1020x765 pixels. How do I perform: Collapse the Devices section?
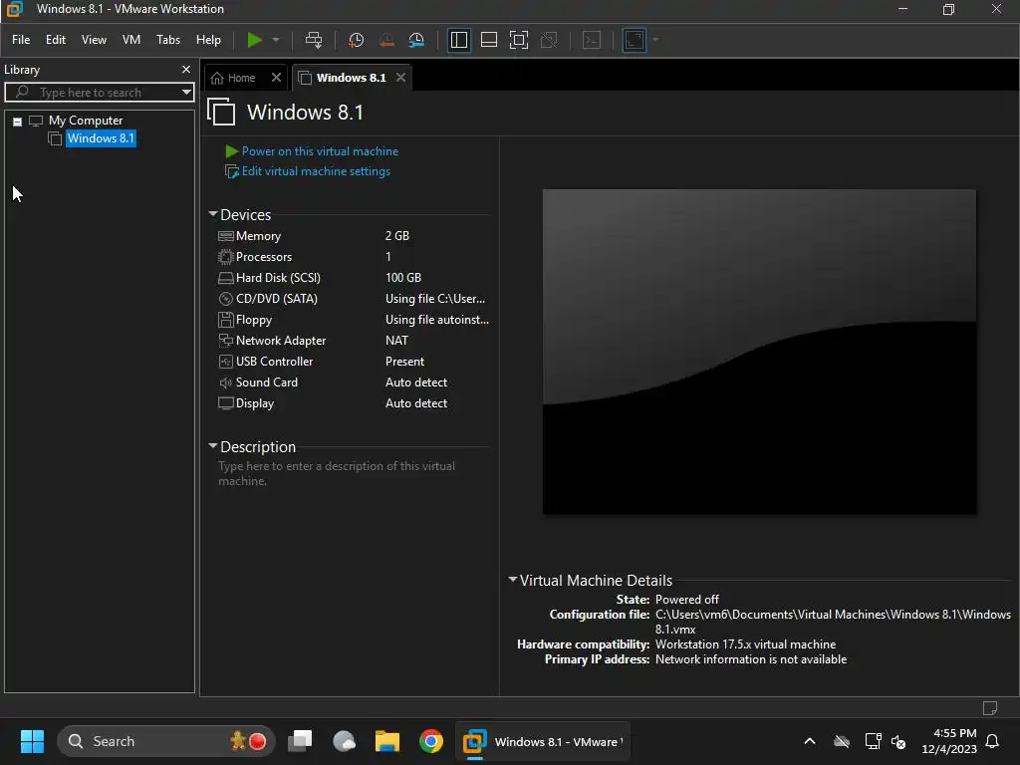pyautogui.click(x=213, y=214)
